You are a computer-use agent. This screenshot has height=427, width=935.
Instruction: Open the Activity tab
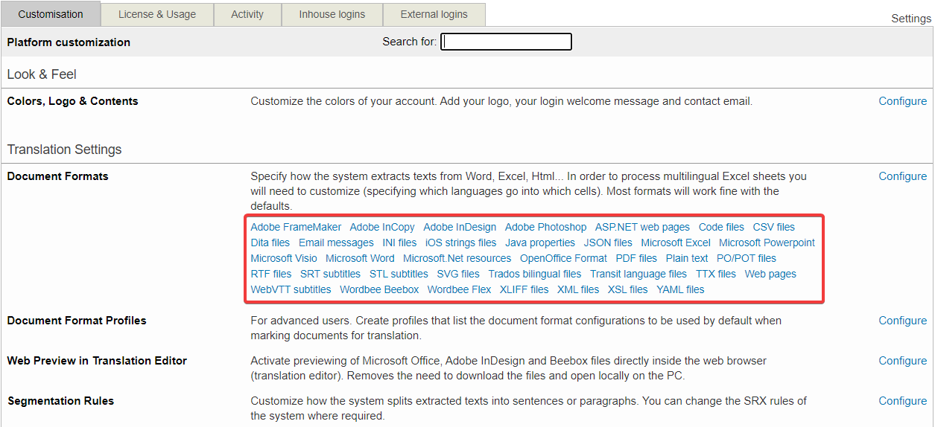(247, 14)
